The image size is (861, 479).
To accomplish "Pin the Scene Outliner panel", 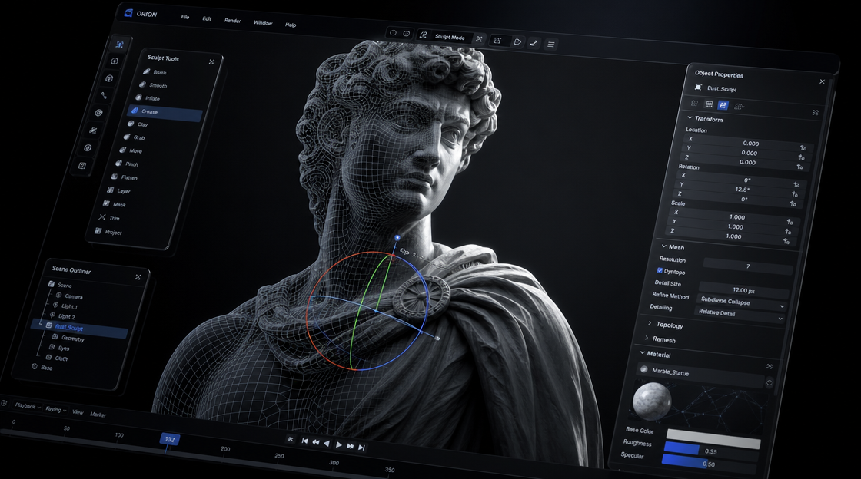I will pos(138,277).
